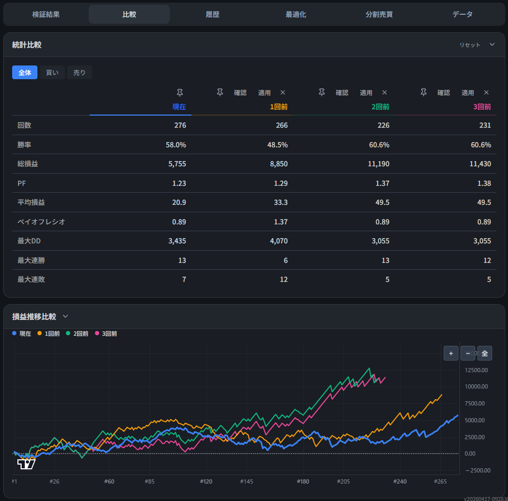Toggle 3回前 series in chart legend
The image size is (508, 501).
point(106,333)
